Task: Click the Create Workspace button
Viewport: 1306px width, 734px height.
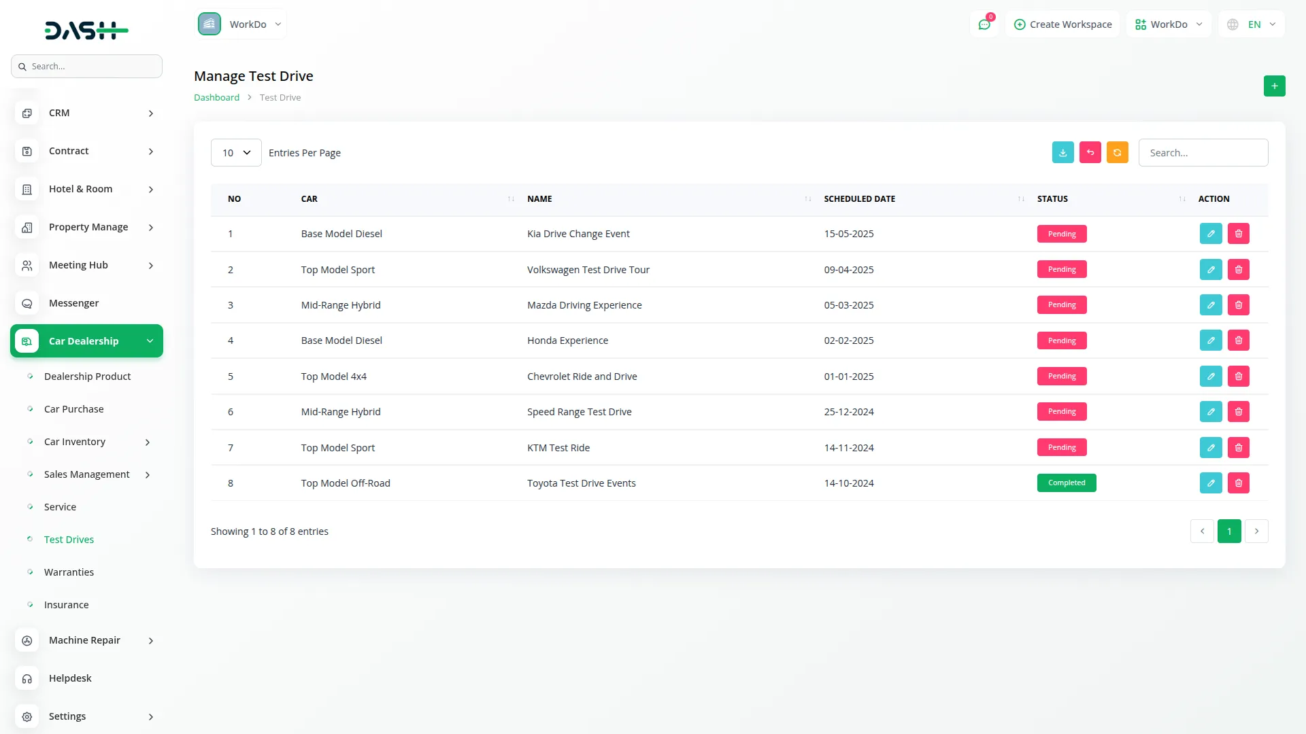Action: click(1062, 24)
